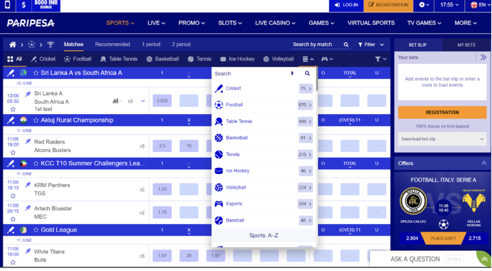This screenshot has width=492, height=271.
Task: Pin the Sri Lanka A match
Action: (28, 94)
